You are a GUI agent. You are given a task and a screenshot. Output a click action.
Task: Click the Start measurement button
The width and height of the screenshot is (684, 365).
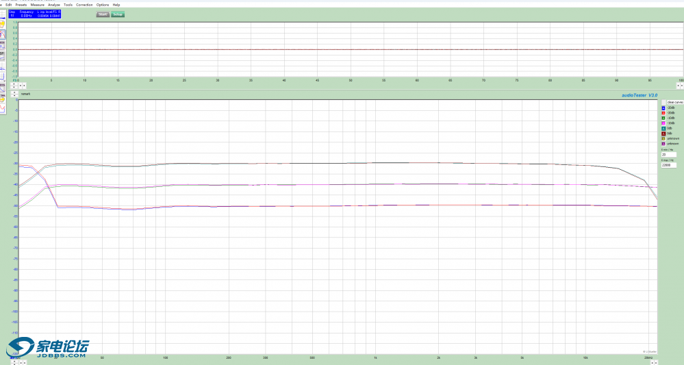[103, 14]
